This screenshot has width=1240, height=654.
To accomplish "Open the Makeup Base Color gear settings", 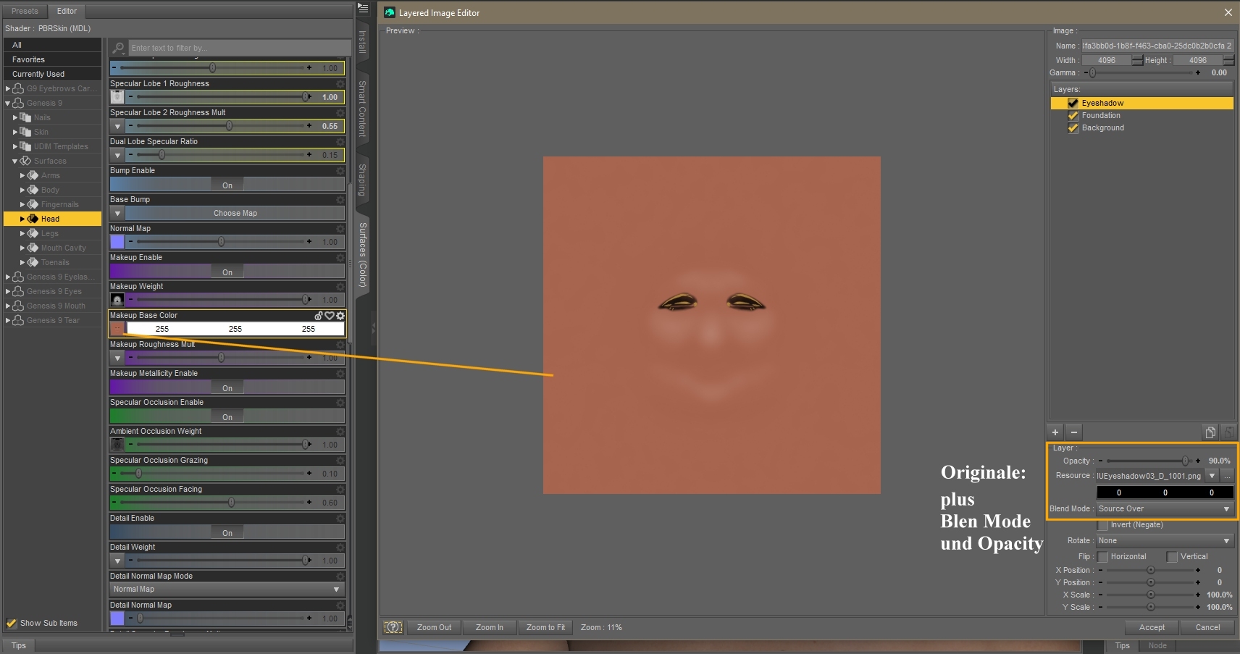I will click(340, 316).
